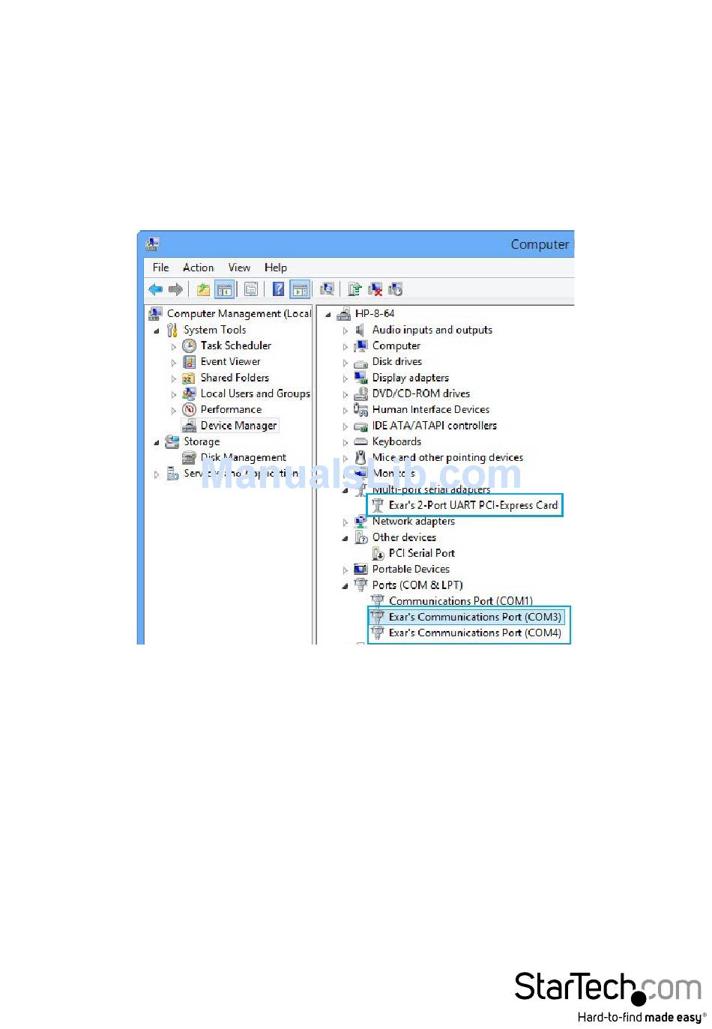Click the blue Help question-mark icon

click(x=278, y=289)
